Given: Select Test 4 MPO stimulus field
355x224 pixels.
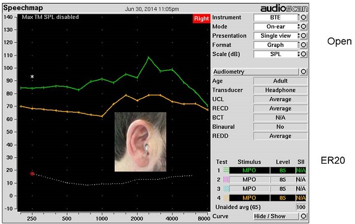Looking at the screenshot, I should (249, 198).
